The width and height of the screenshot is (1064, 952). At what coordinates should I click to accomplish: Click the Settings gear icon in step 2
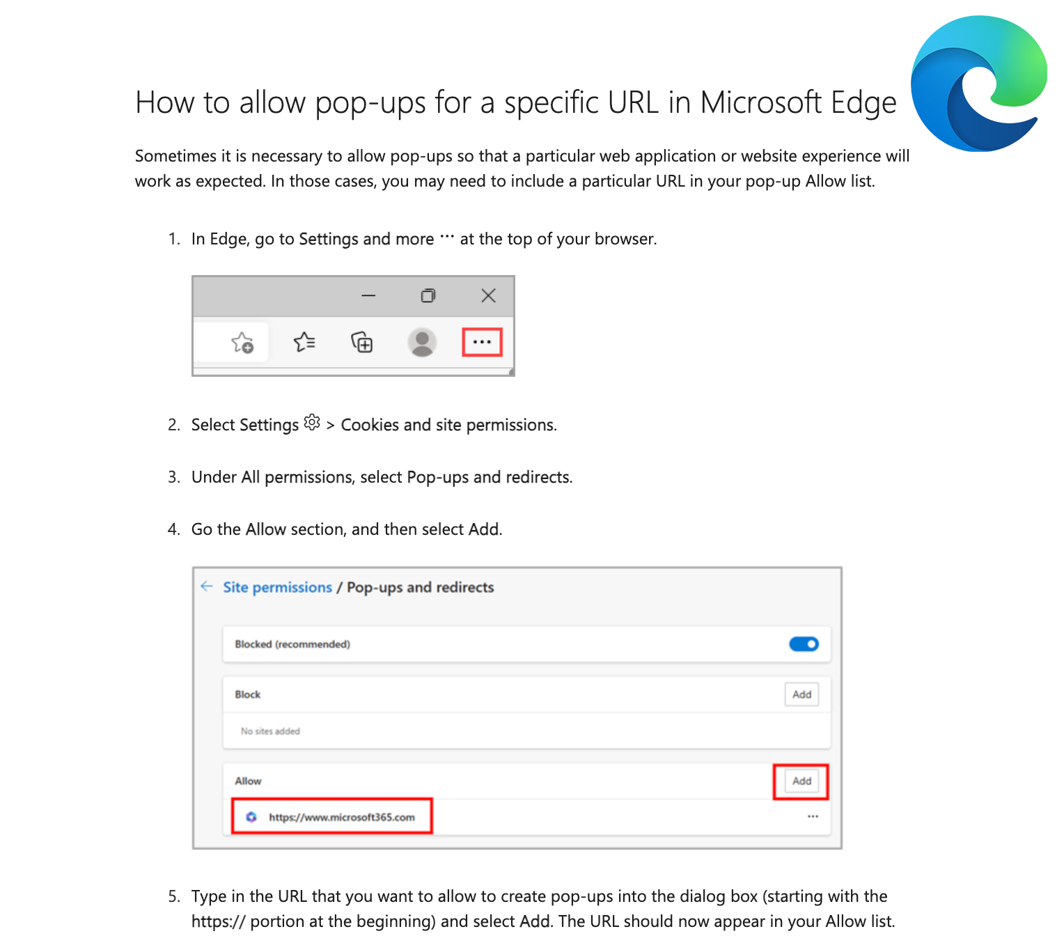pos(312,423)
